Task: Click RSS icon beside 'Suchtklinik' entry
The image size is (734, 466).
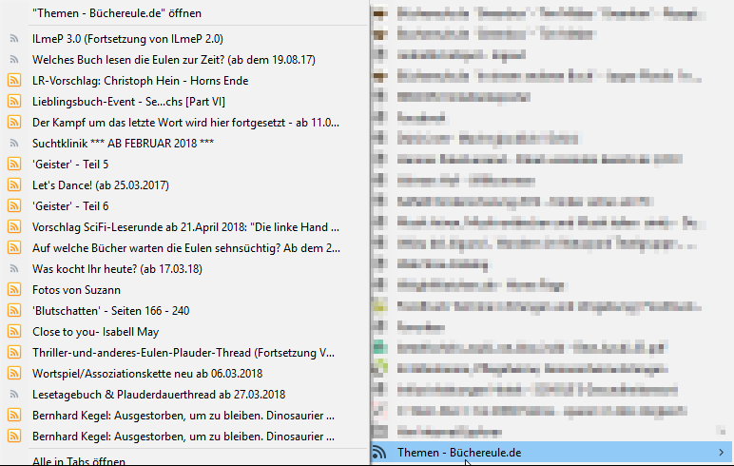Action: (14, 143)
